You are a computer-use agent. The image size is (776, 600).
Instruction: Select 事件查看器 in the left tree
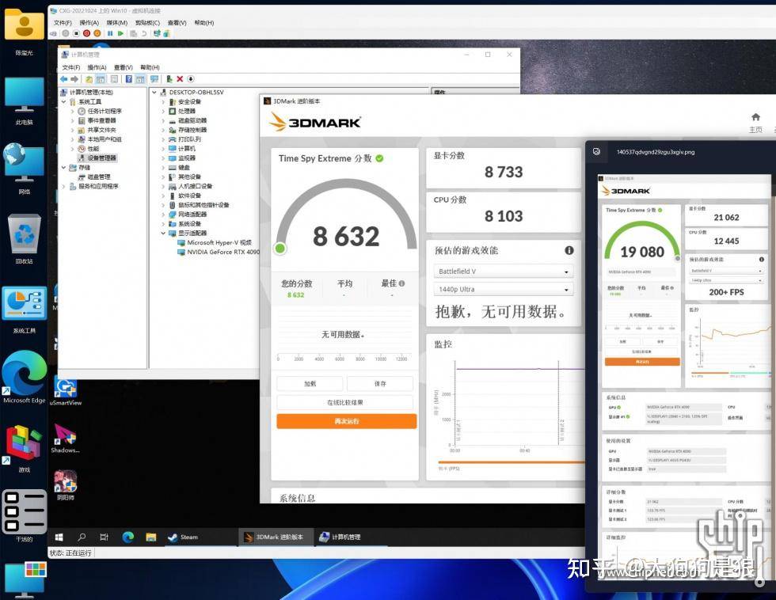point(97,120)
